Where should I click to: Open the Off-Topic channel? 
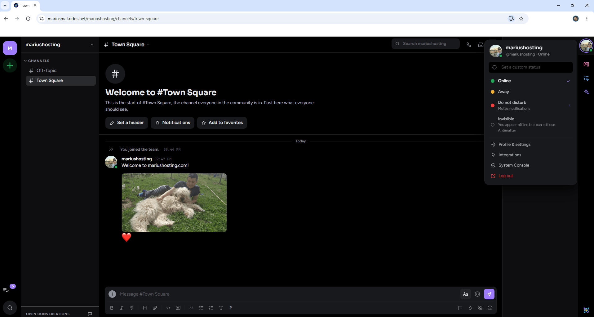click(61, 71)
